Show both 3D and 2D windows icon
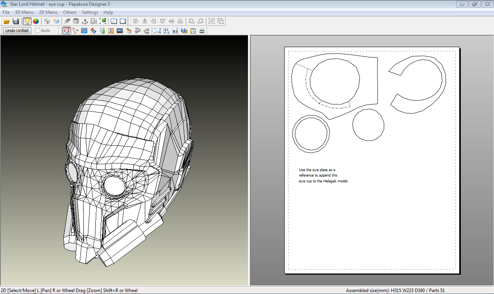Image resolution: width=494 pixels, height=294 pixels. click(114, 21)
